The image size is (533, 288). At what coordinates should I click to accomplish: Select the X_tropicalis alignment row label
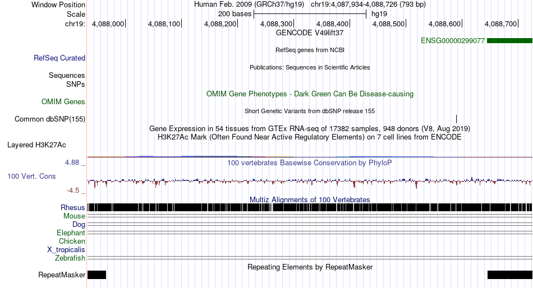[x=66, y=250]
